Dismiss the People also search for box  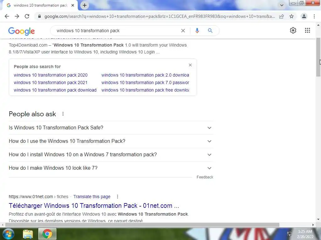click(190, 65)
